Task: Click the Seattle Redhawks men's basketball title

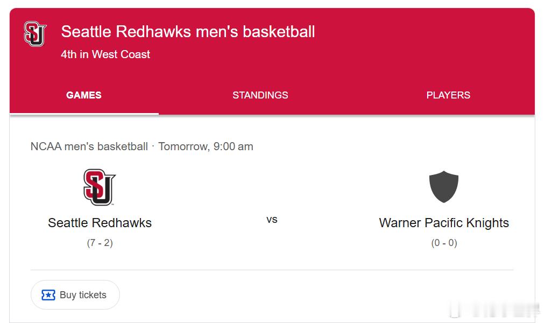Action: [x=188, y=32]
